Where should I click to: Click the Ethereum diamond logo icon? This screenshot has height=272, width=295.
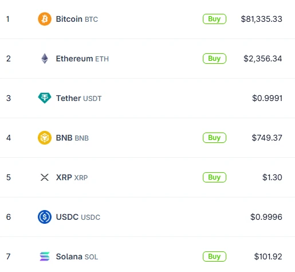[45, 59]
